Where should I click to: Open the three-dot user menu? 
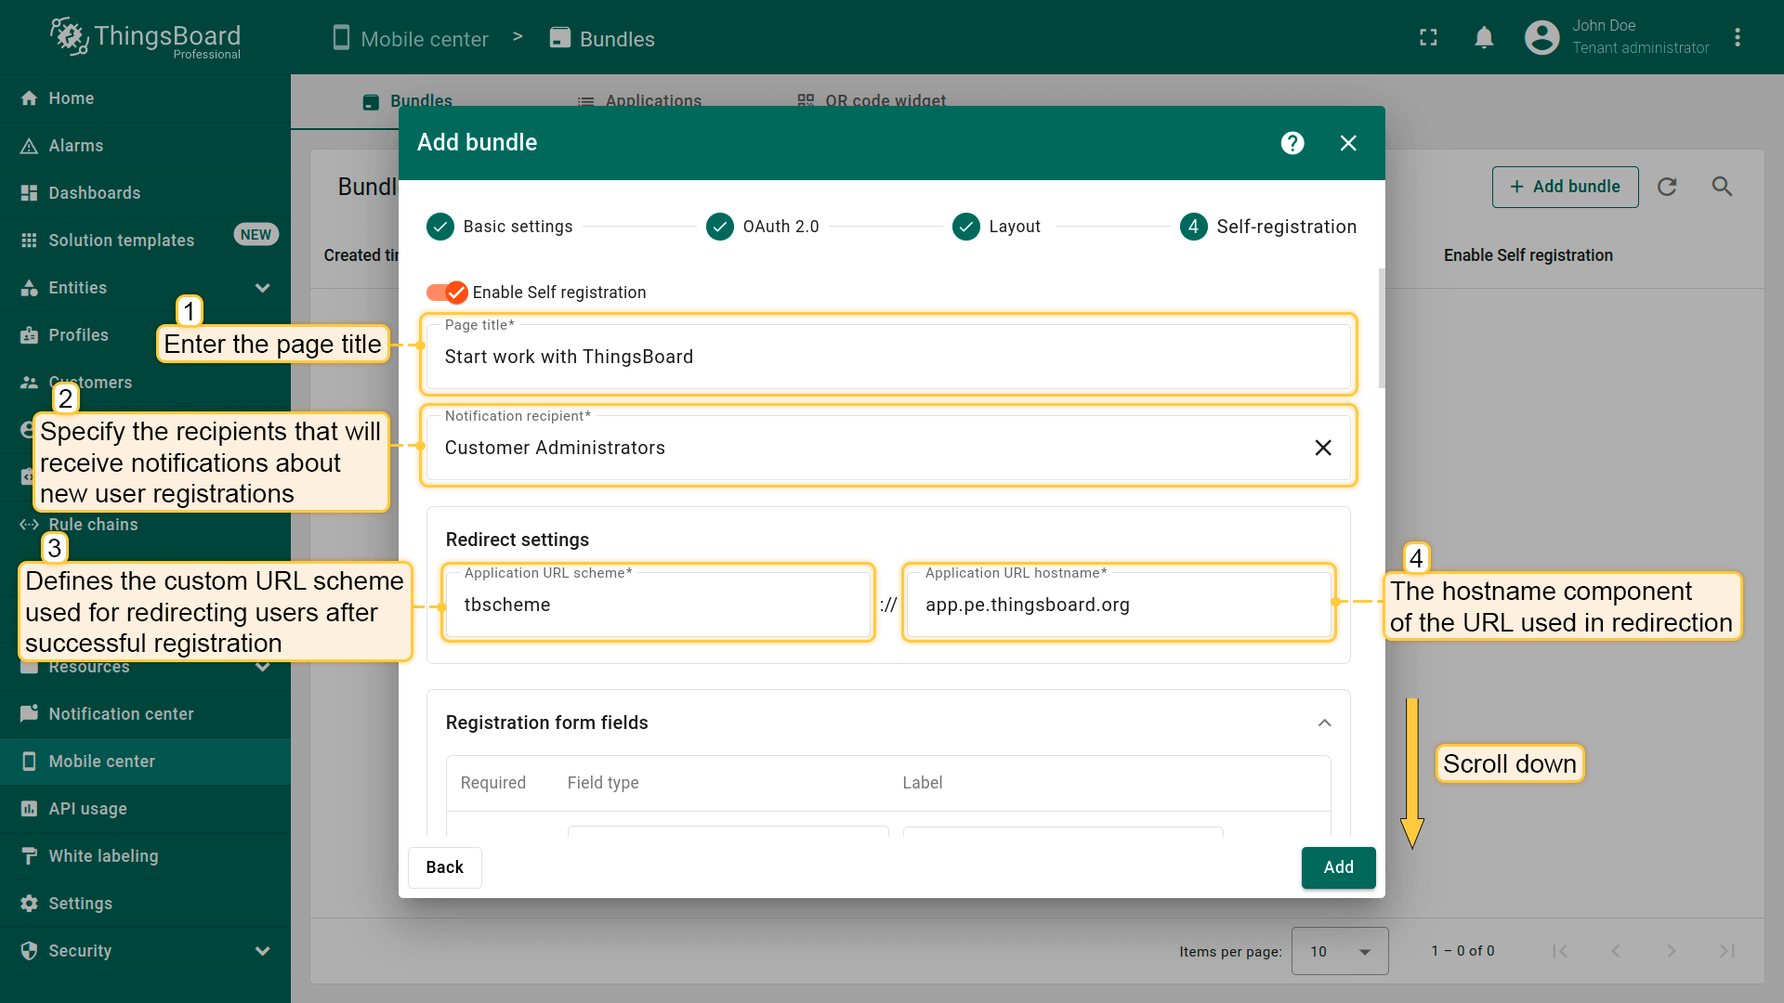(1738, 38)
